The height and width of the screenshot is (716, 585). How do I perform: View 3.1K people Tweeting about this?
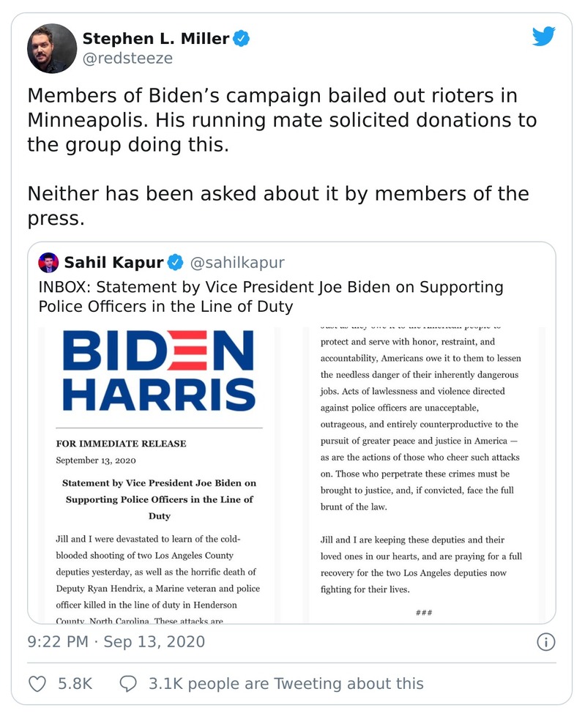[x=286, y=684]
